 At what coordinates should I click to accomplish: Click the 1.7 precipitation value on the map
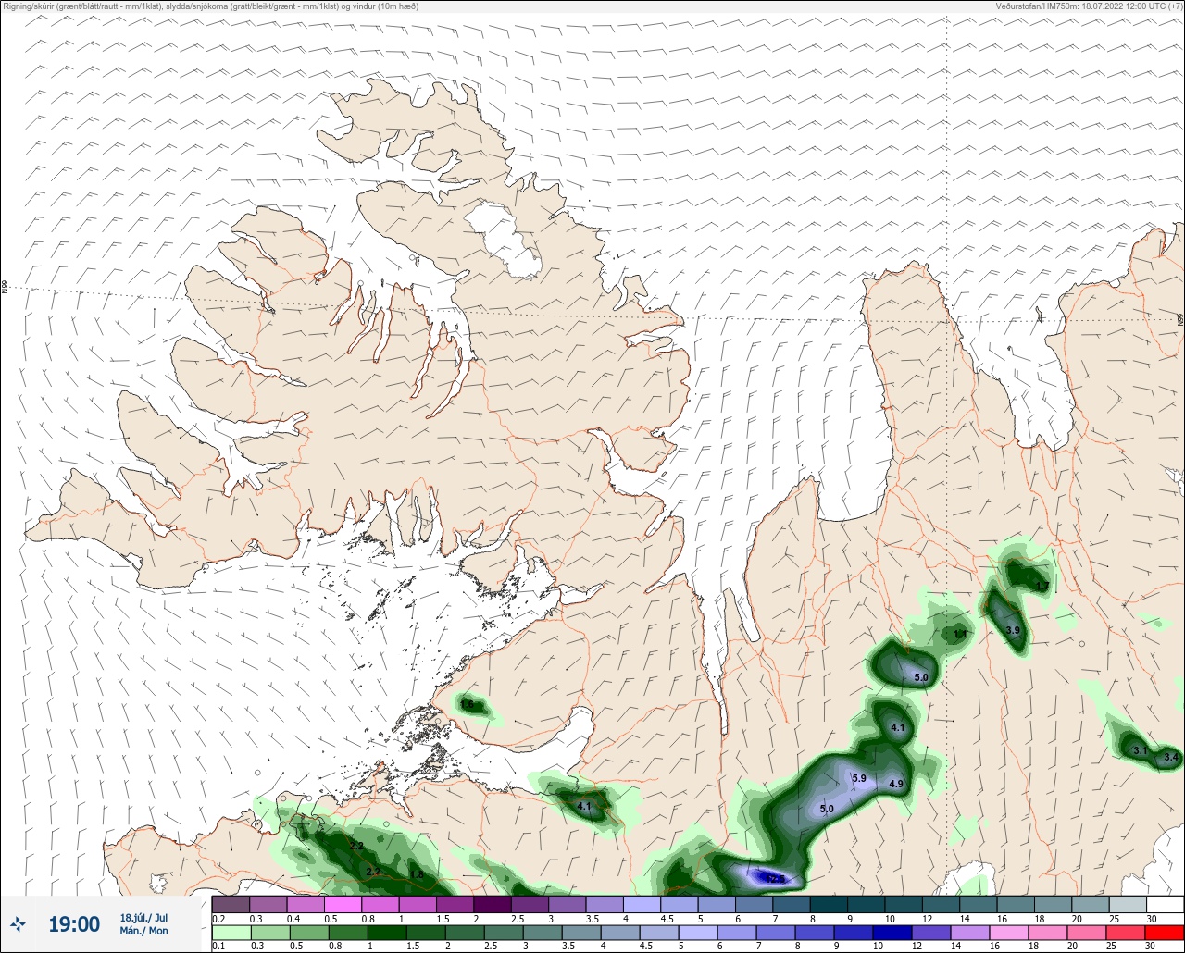[x=1042, y=586]
